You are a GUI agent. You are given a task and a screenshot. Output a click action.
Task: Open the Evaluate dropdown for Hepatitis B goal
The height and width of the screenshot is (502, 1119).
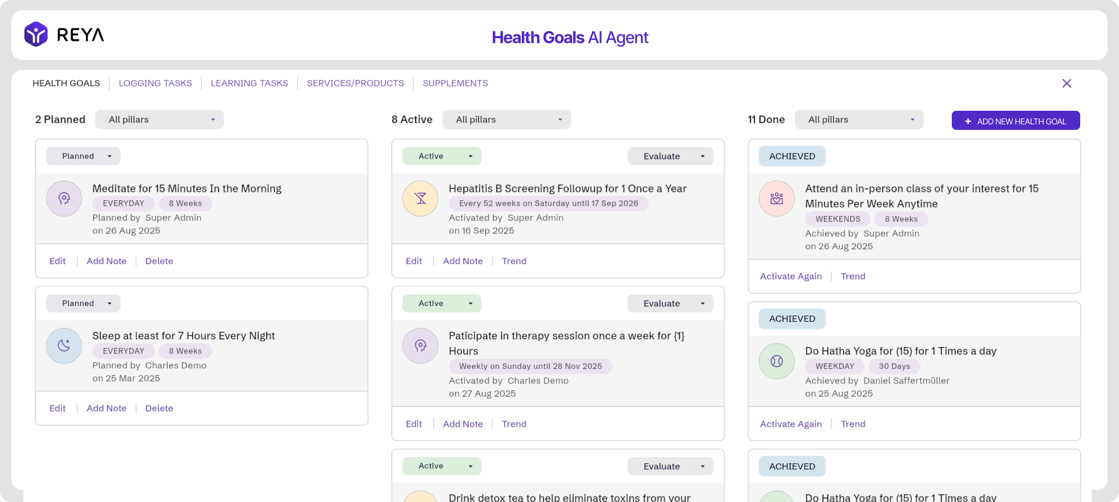[x=670, y=156]
